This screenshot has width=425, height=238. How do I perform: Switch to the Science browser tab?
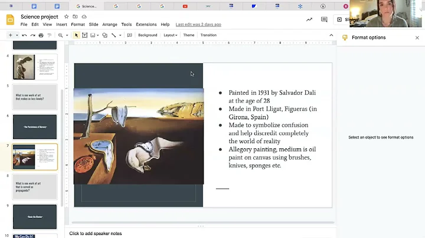(86, 6)
